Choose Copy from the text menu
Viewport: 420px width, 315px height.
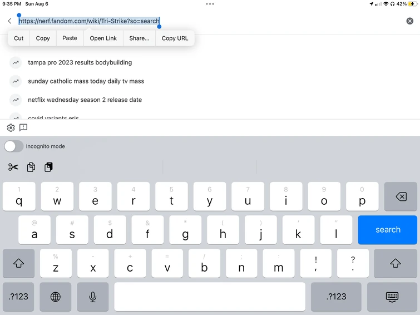43,38
